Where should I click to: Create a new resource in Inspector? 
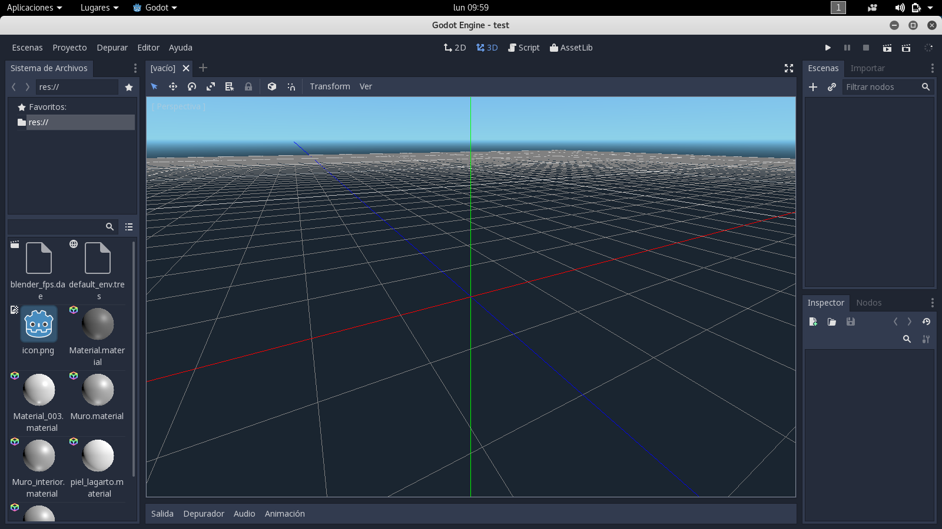(x=813, y=322)
